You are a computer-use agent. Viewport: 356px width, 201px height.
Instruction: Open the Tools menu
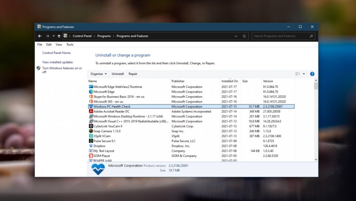[70, 44]
